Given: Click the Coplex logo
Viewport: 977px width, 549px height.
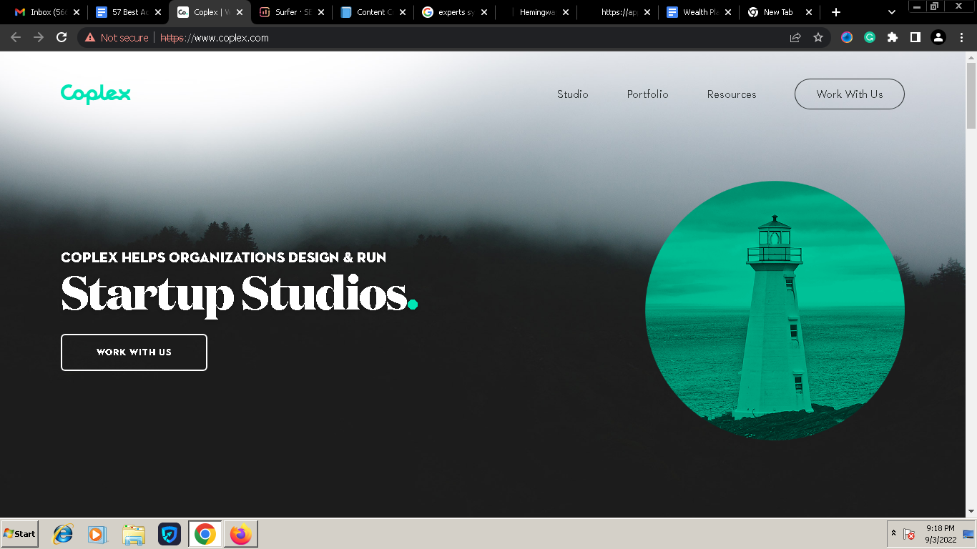Looking at the screenshot, I should click(96, 94).
